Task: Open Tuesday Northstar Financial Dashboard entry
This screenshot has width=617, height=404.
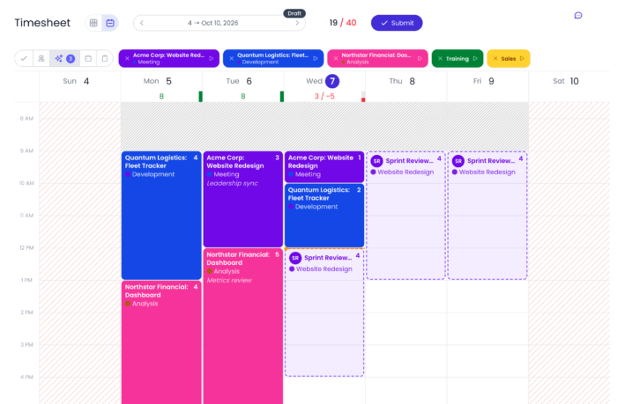Action: (x=242, y=327)
